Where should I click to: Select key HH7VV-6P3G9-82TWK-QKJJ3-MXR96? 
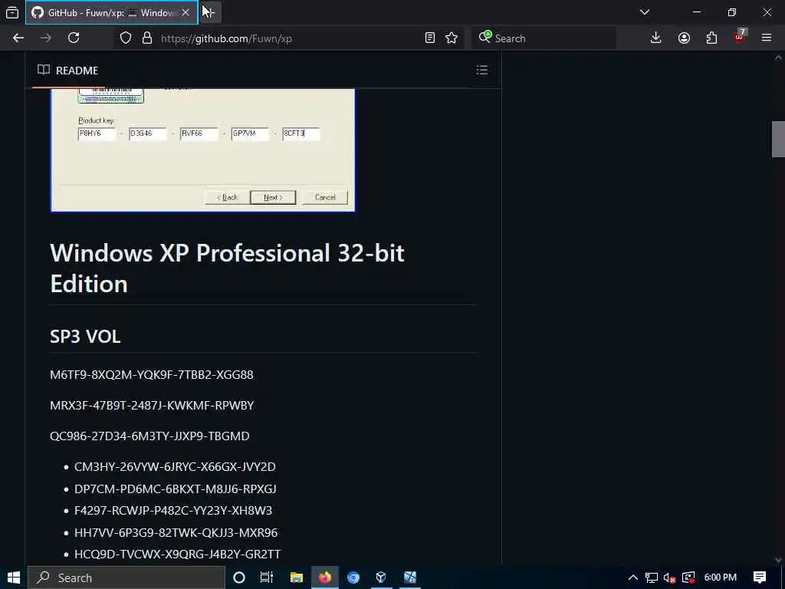(x=176, y=532)
